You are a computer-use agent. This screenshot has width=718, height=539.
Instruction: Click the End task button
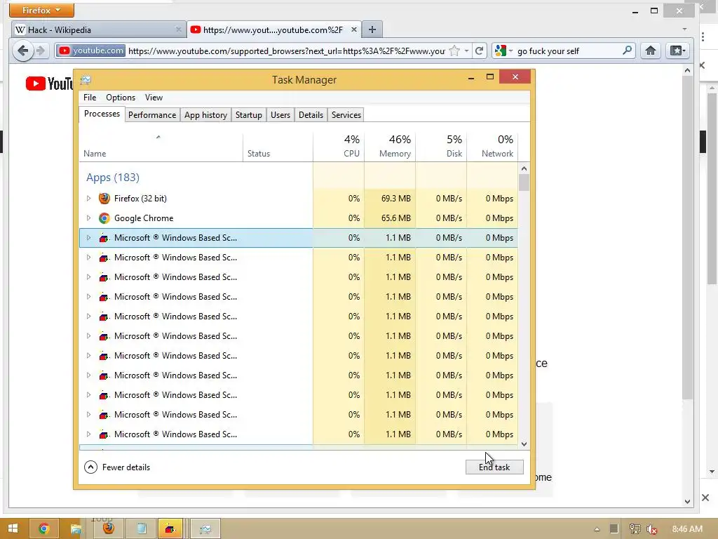pos(494,467)
